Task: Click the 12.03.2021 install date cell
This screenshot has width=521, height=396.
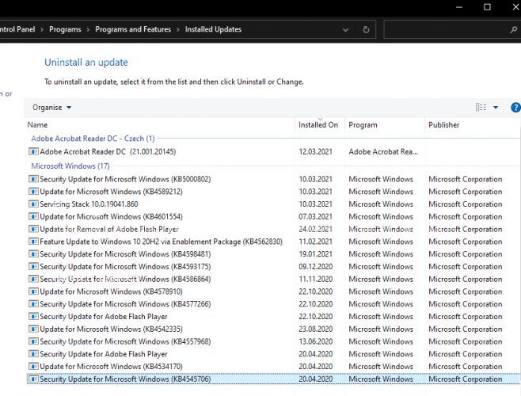Action: (x=315, y=151)
